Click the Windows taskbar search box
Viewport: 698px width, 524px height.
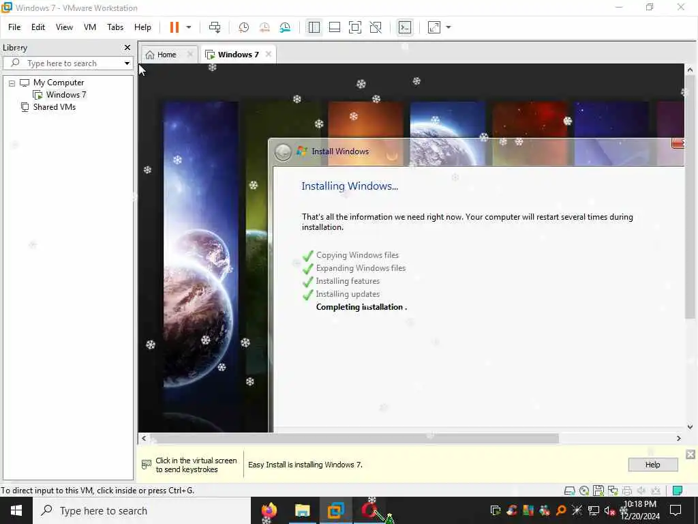142,510
